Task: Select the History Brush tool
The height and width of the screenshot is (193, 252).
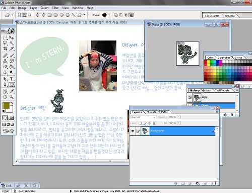Action: point(12,61)
